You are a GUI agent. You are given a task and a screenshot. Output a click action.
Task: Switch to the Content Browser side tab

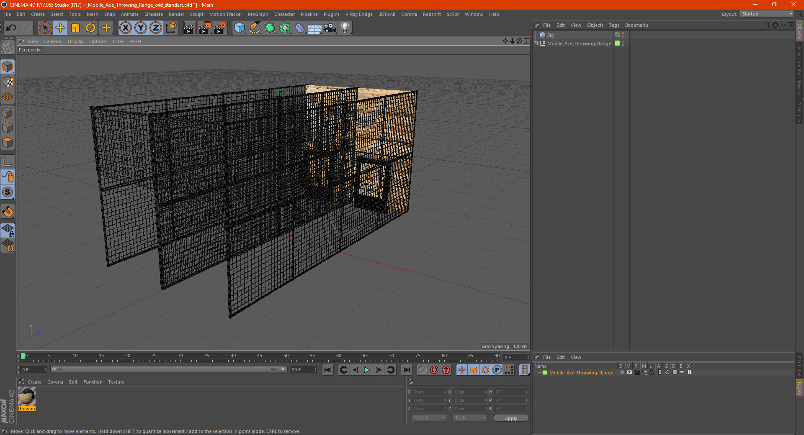tap(799, 79)
